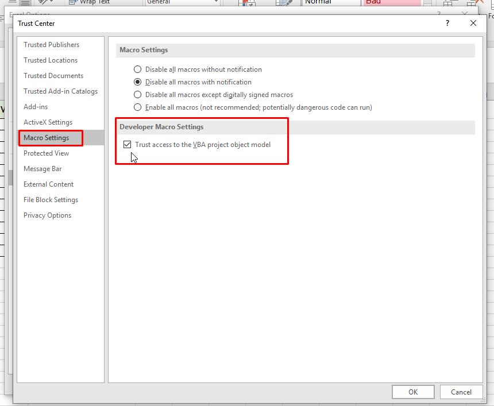The image size is (494, 406).
Task: Click the Trust Center help question mark
Action: point(447,23)
